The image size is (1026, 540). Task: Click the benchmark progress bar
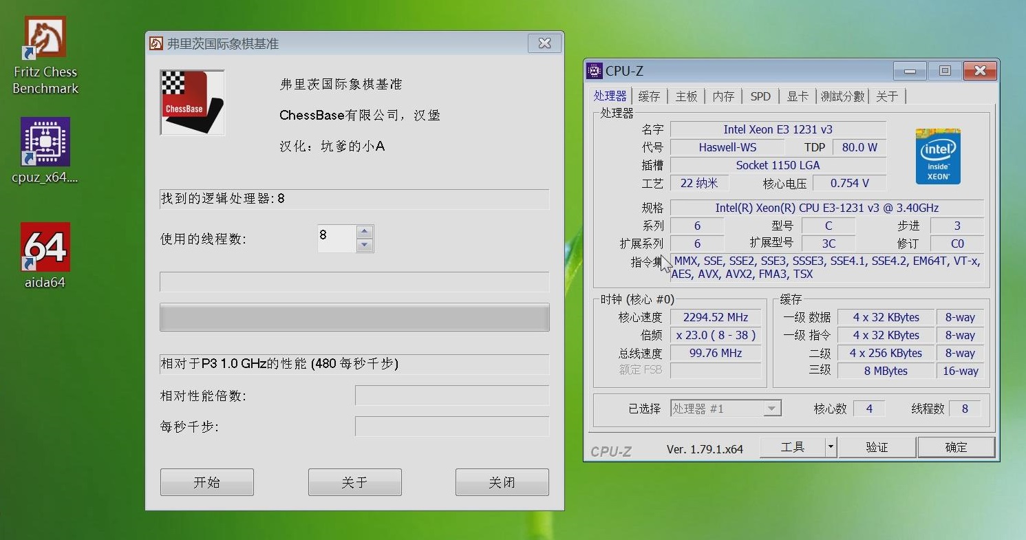tap(354, 317)
